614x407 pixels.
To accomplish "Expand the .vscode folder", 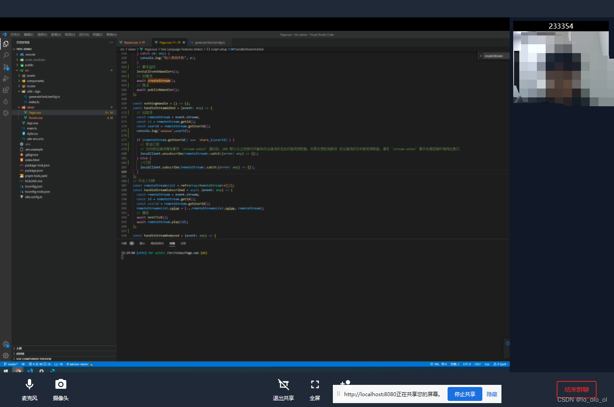I will click(x=30, y=55).
